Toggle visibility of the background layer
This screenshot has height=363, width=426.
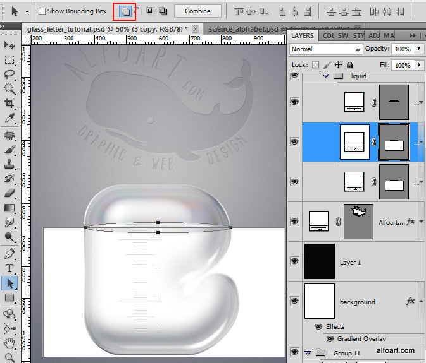pyautogui.click(x=294, y=301)
